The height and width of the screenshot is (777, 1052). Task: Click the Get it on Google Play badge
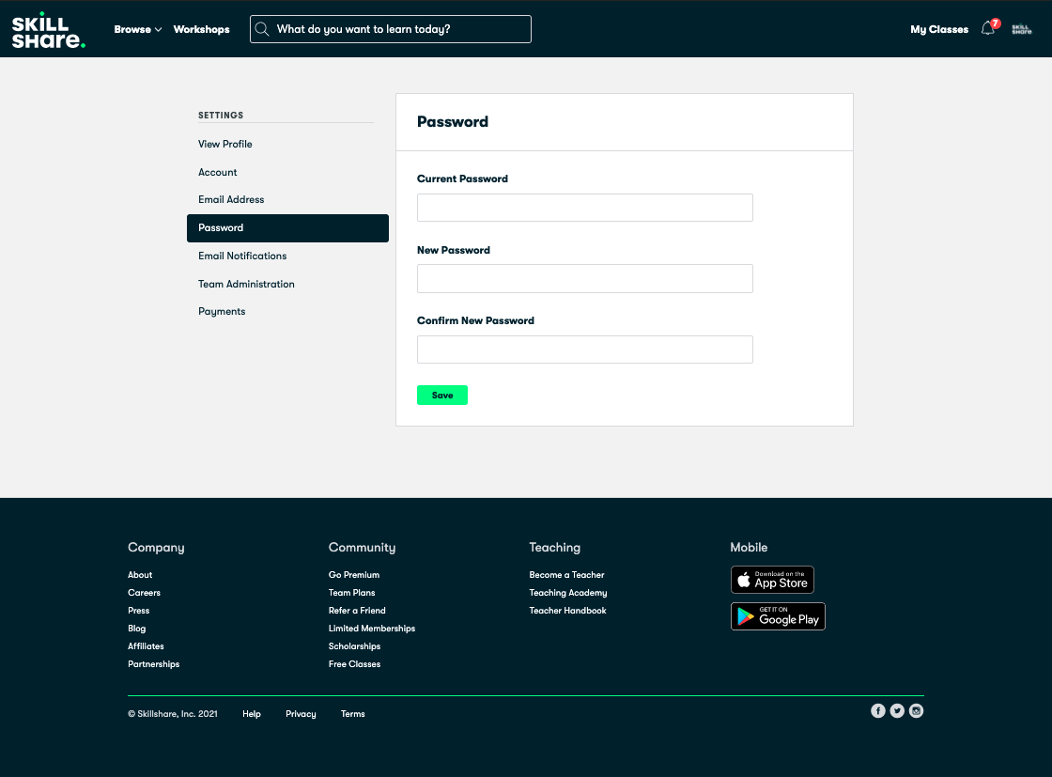point(778,616)
